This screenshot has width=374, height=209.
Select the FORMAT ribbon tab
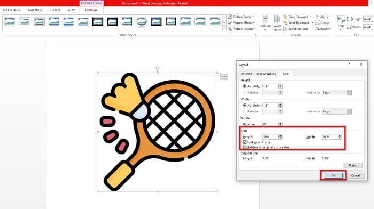click(x=91, y=10)
